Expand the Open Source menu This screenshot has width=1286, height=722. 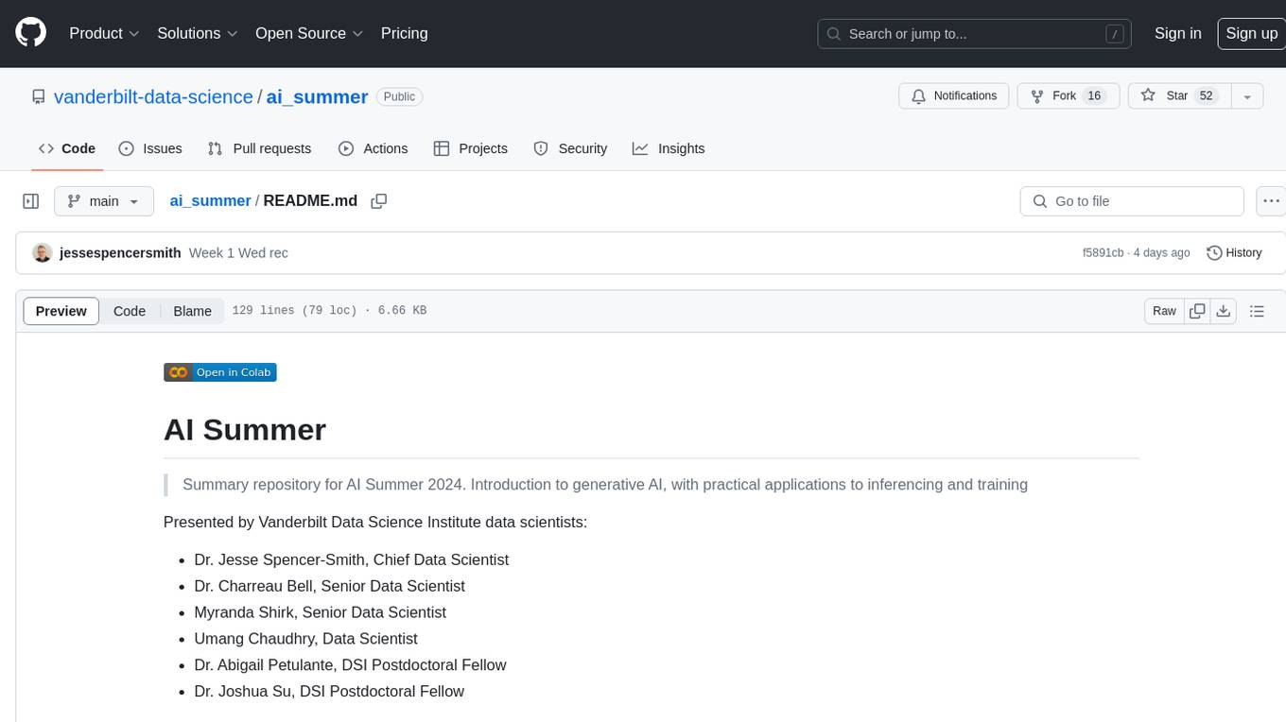pos(309,33)
